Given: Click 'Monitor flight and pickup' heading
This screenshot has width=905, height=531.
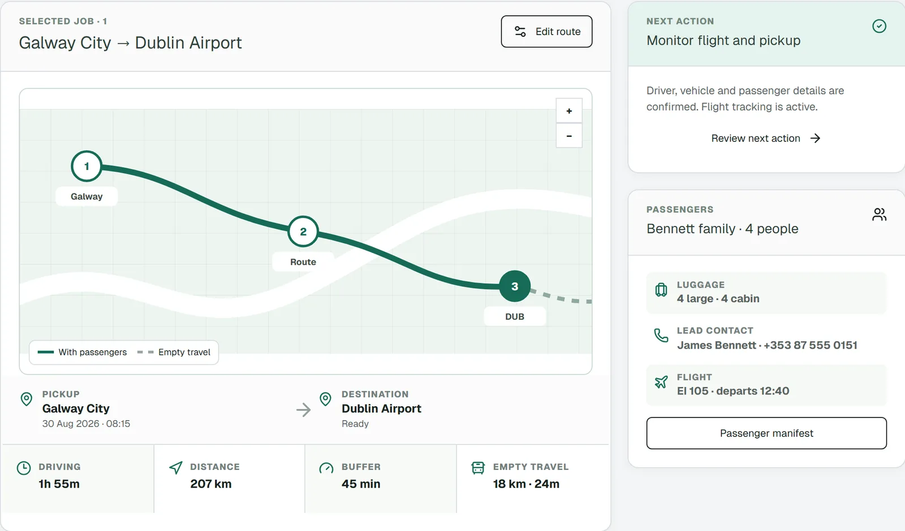Looking at the screenshot, I should coord(723,41).
